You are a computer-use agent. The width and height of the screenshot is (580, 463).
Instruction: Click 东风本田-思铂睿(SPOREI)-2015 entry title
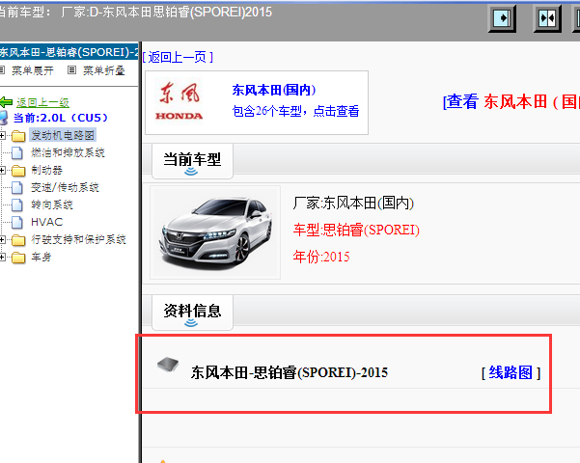pyautogui.click(x=290, y=372)
